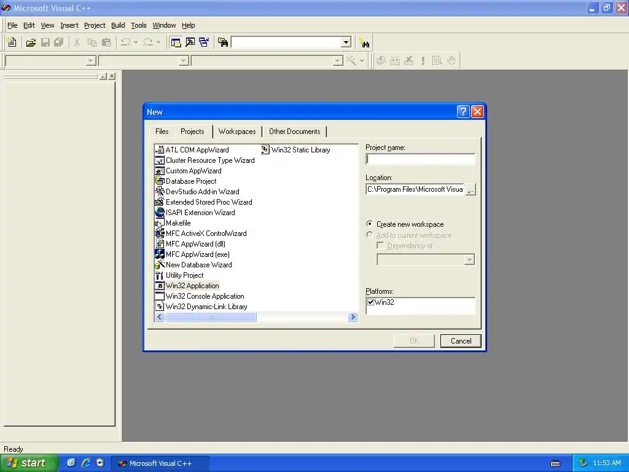Viewport: 629px width, 472px height.
Task: Open the WizardBar actions dropdown arrow
Action: [362, 61]
